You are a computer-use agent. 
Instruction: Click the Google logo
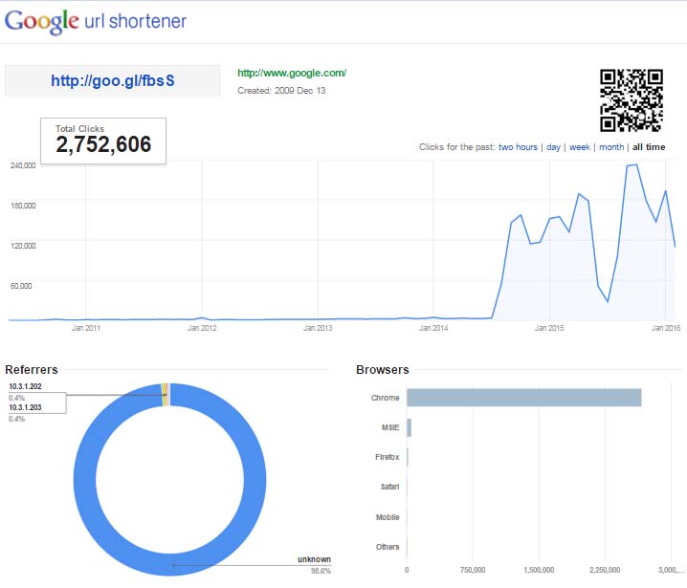tap(42, 22)
